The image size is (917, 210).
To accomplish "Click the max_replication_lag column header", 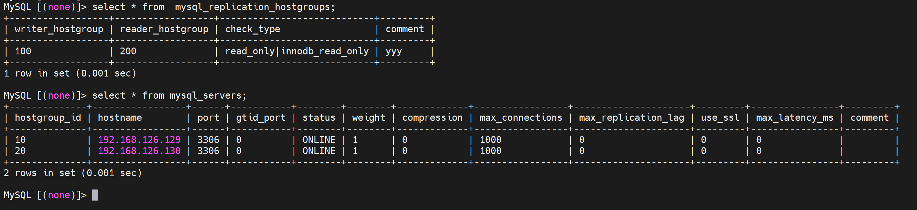I will point(631,118).
